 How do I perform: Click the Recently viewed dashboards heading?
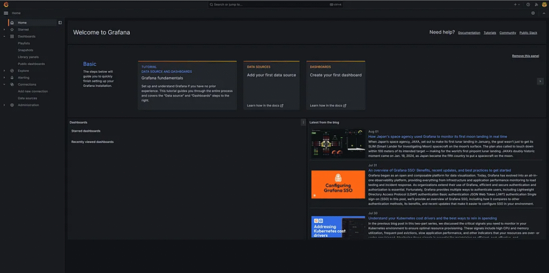coord(92,142)
